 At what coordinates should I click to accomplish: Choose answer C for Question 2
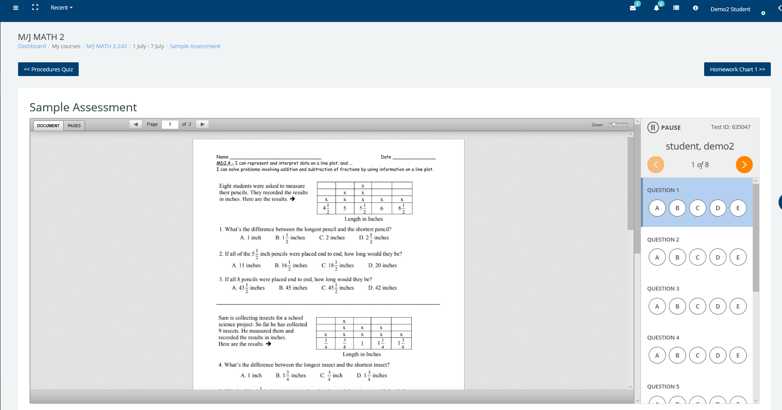click(x=697, y=257)
